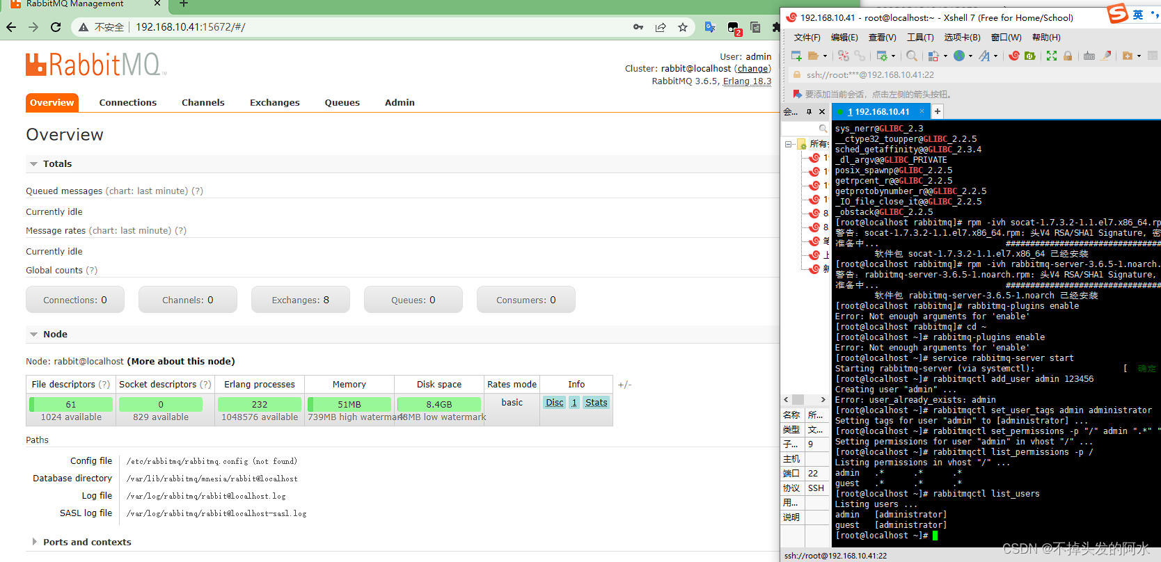Click Chrome share page icon
Screen dimensions: 1161x562
coord(661,27)
